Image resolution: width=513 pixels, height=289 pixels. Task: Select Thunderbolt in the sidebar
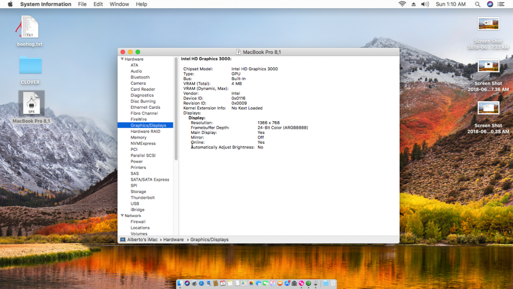[143, 198]
